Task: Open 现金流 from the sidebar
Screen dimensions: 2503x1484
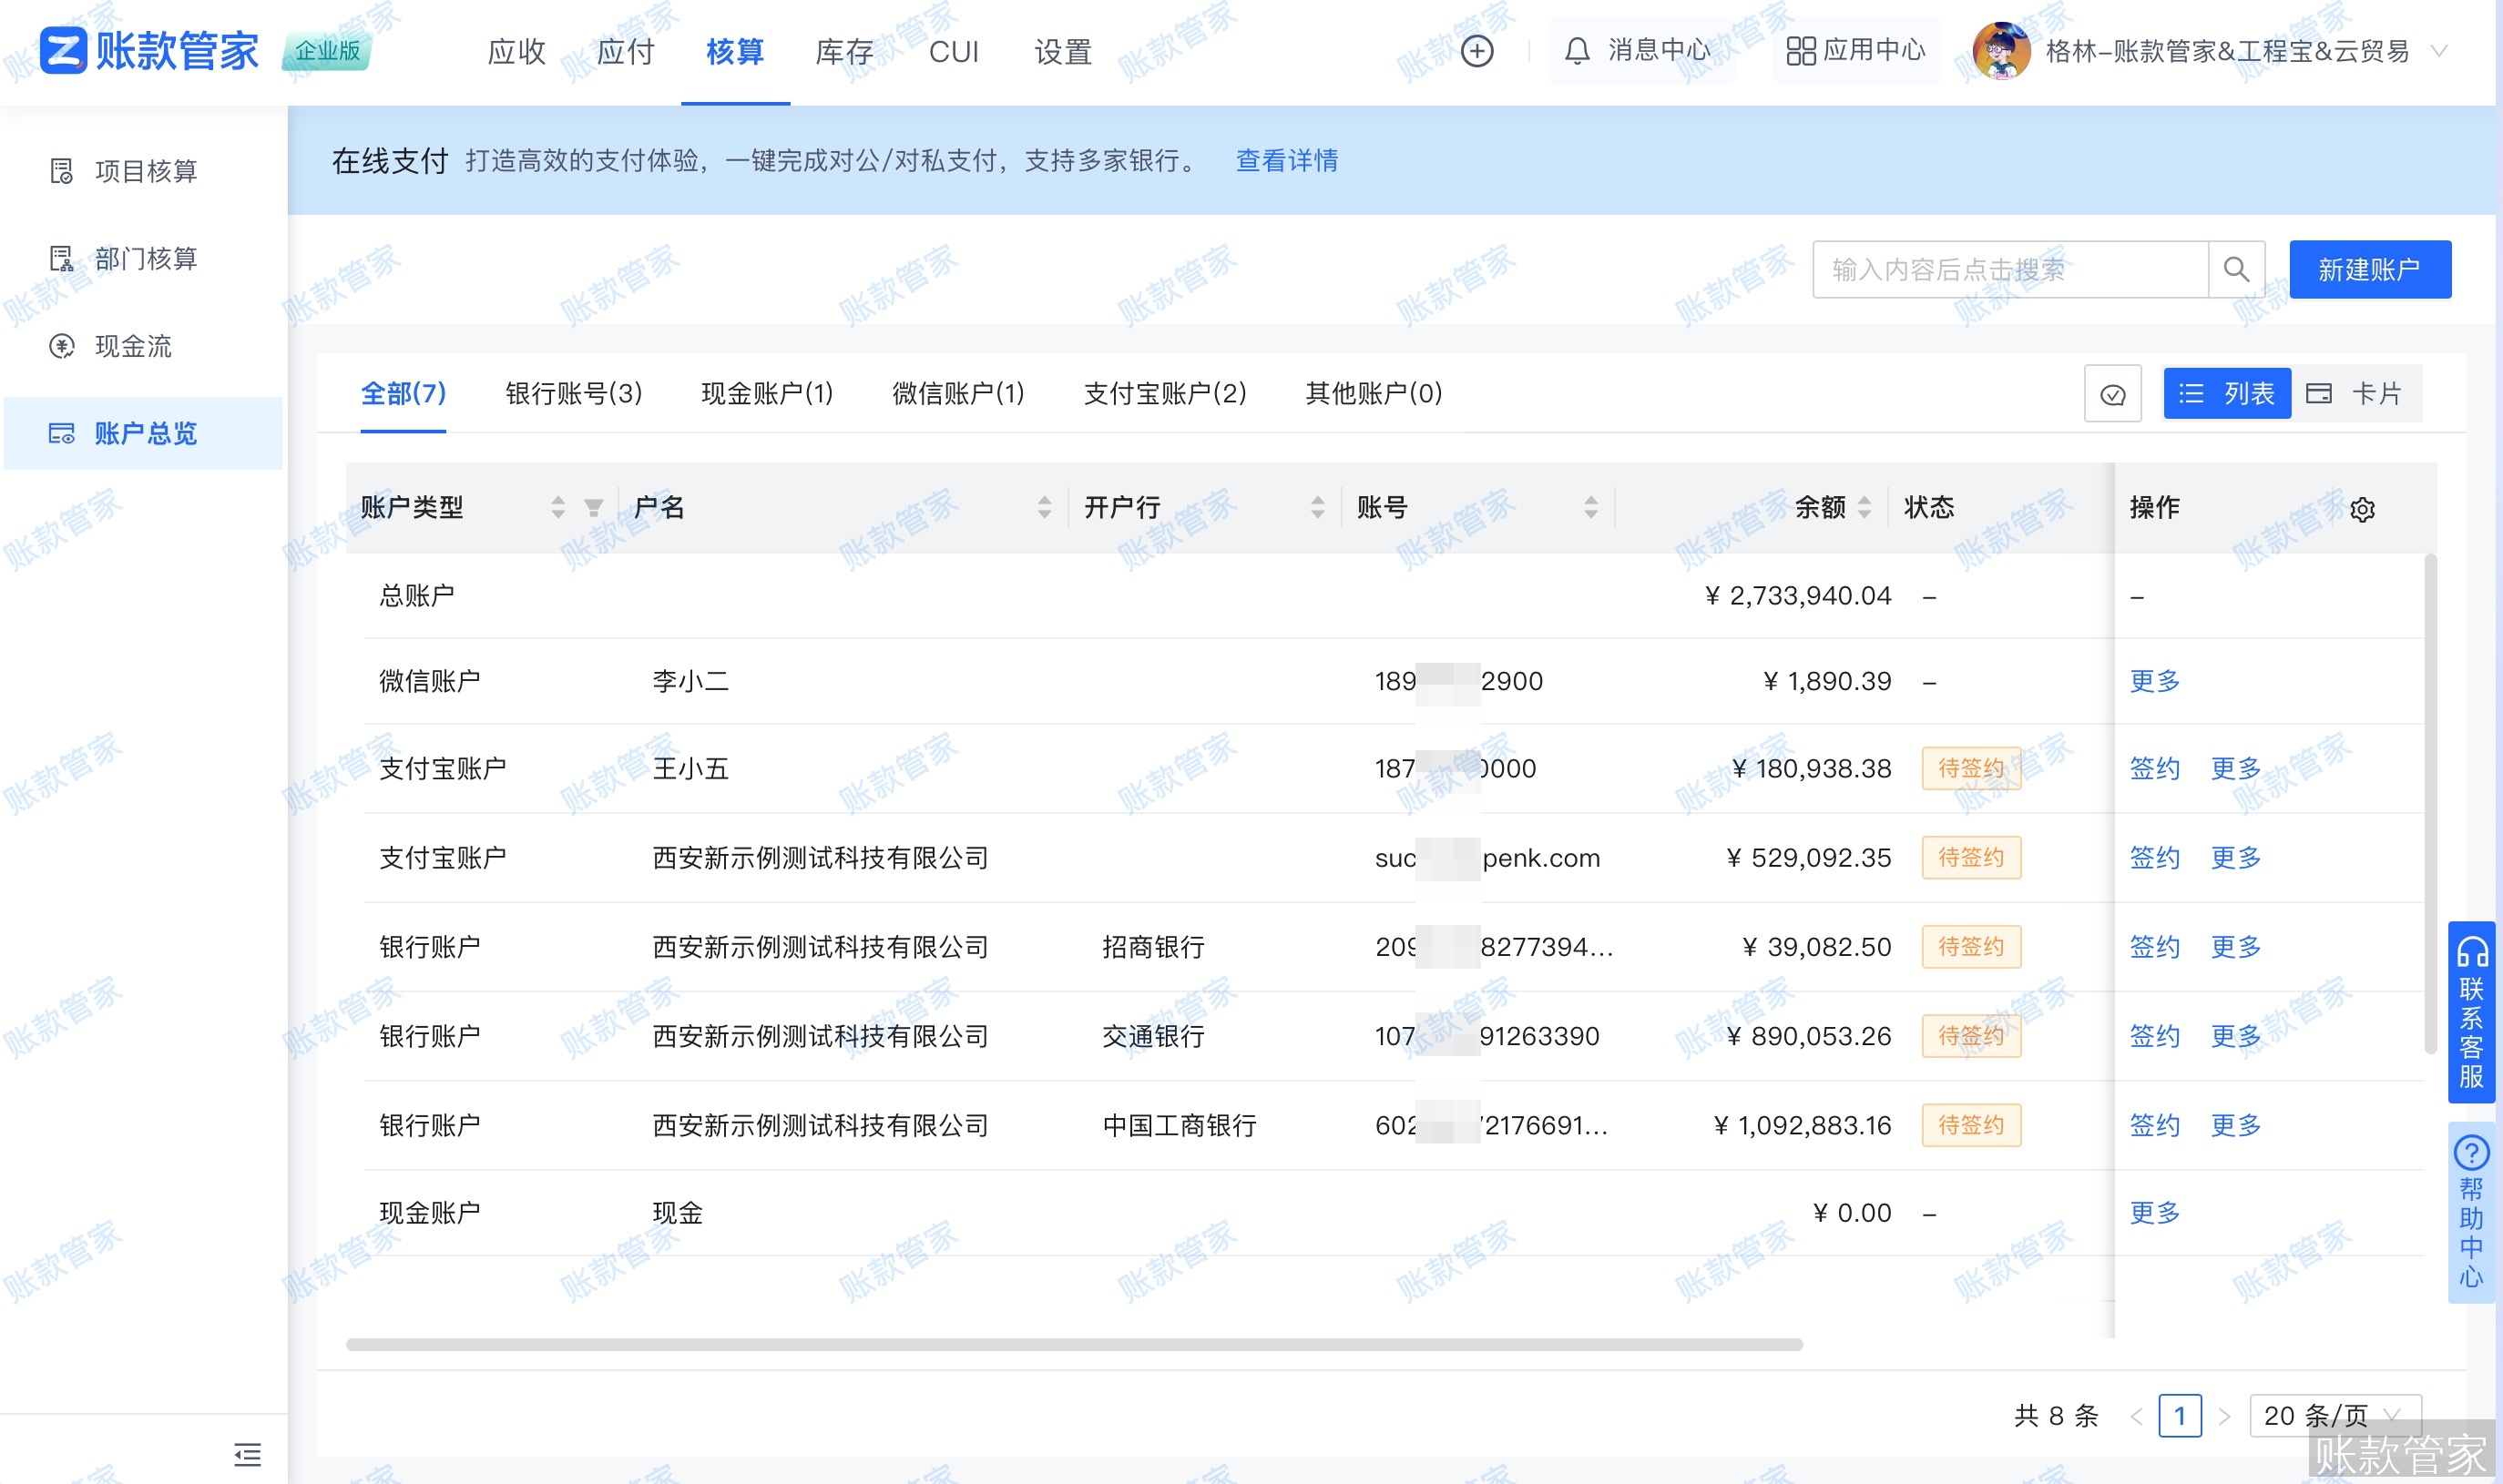Action: pyautogui.click(x=62, y=346)
